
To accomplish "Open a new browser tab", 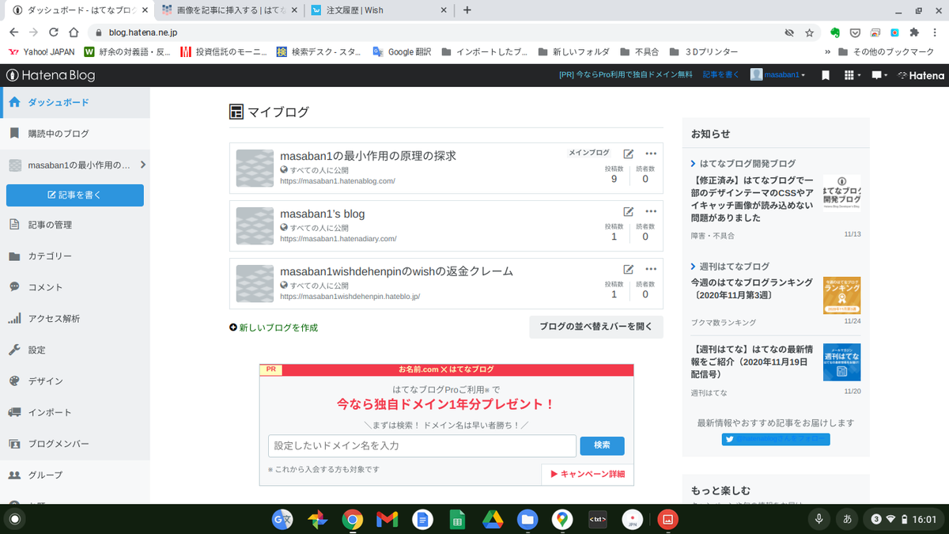I will [x=467, y=10].
